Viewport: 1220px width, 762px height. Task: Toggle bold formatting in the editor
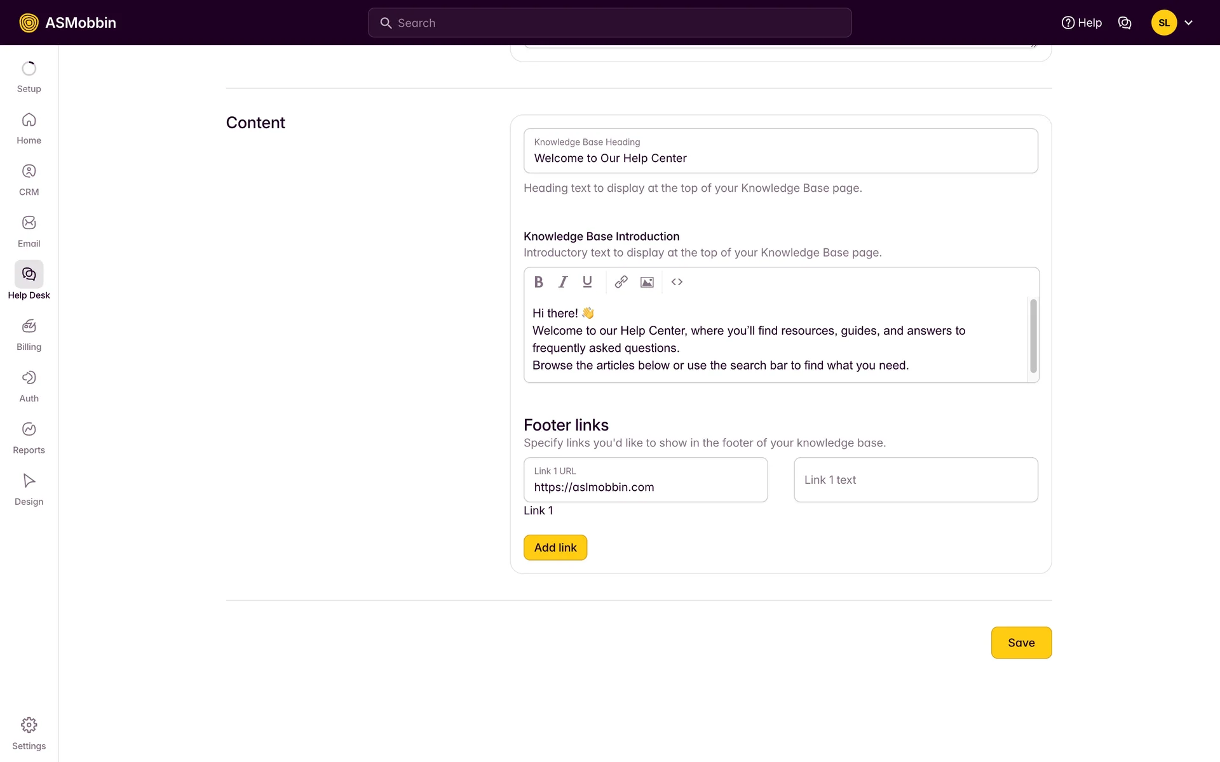pos(538,282)
